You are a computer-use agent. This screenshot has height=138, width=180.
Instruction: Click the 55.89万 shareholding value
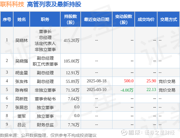[x=73, y=81]
